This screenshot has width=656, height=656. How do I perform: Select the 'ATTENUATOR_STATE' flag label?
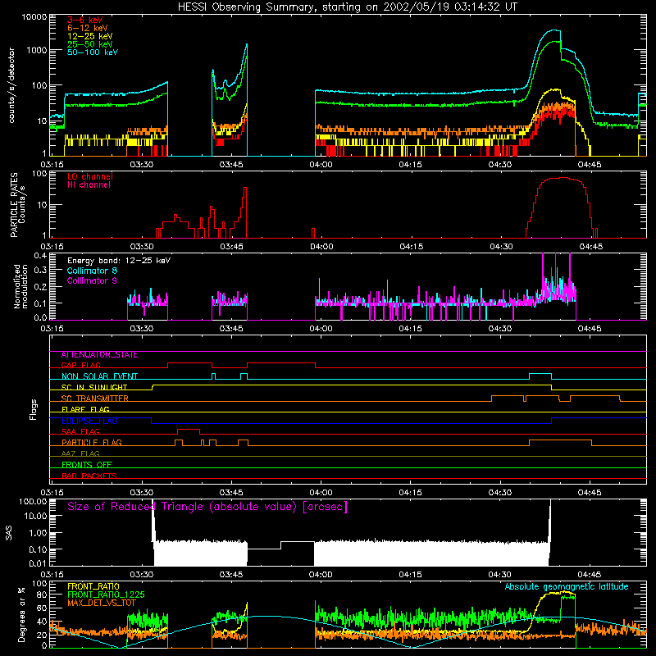(99, 355)
